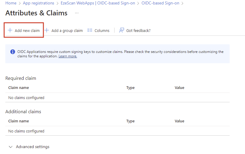Navigate to App registrations breadcrumb

(39, 3)
